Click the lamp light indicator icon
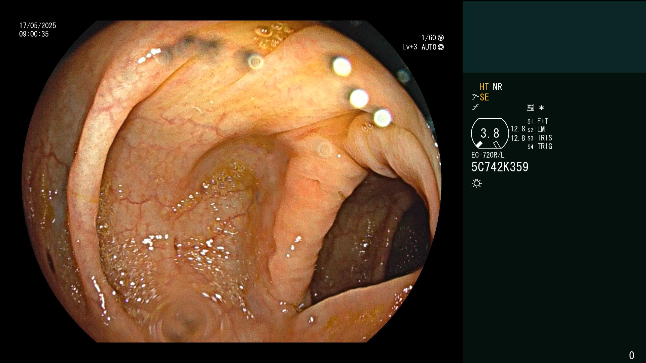This screenshot has height=363, width=646. point(477,184)
